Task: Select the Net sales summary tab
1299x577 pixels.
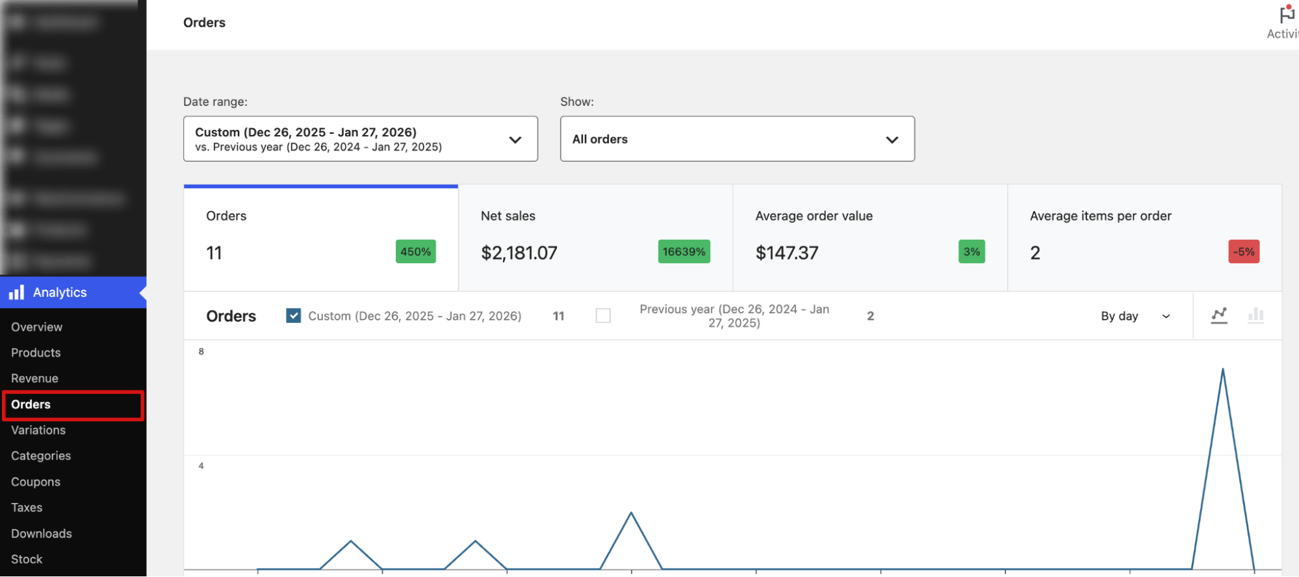Action: (596, 238)
